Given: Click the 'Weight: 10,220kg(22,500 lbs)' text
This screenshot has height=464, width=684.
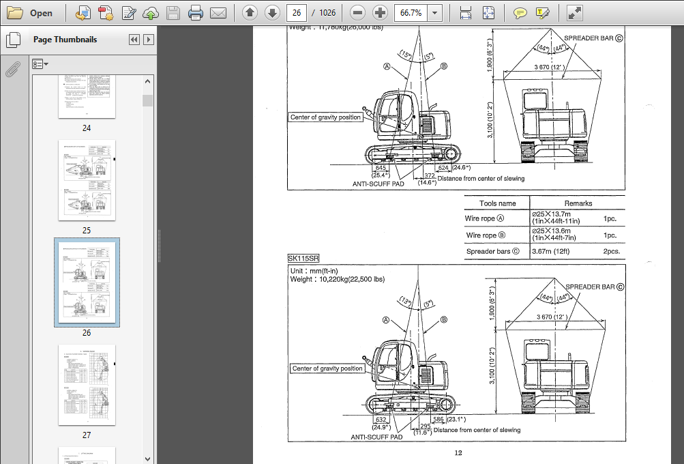Looking at the screenshot, I should (337, 279).
